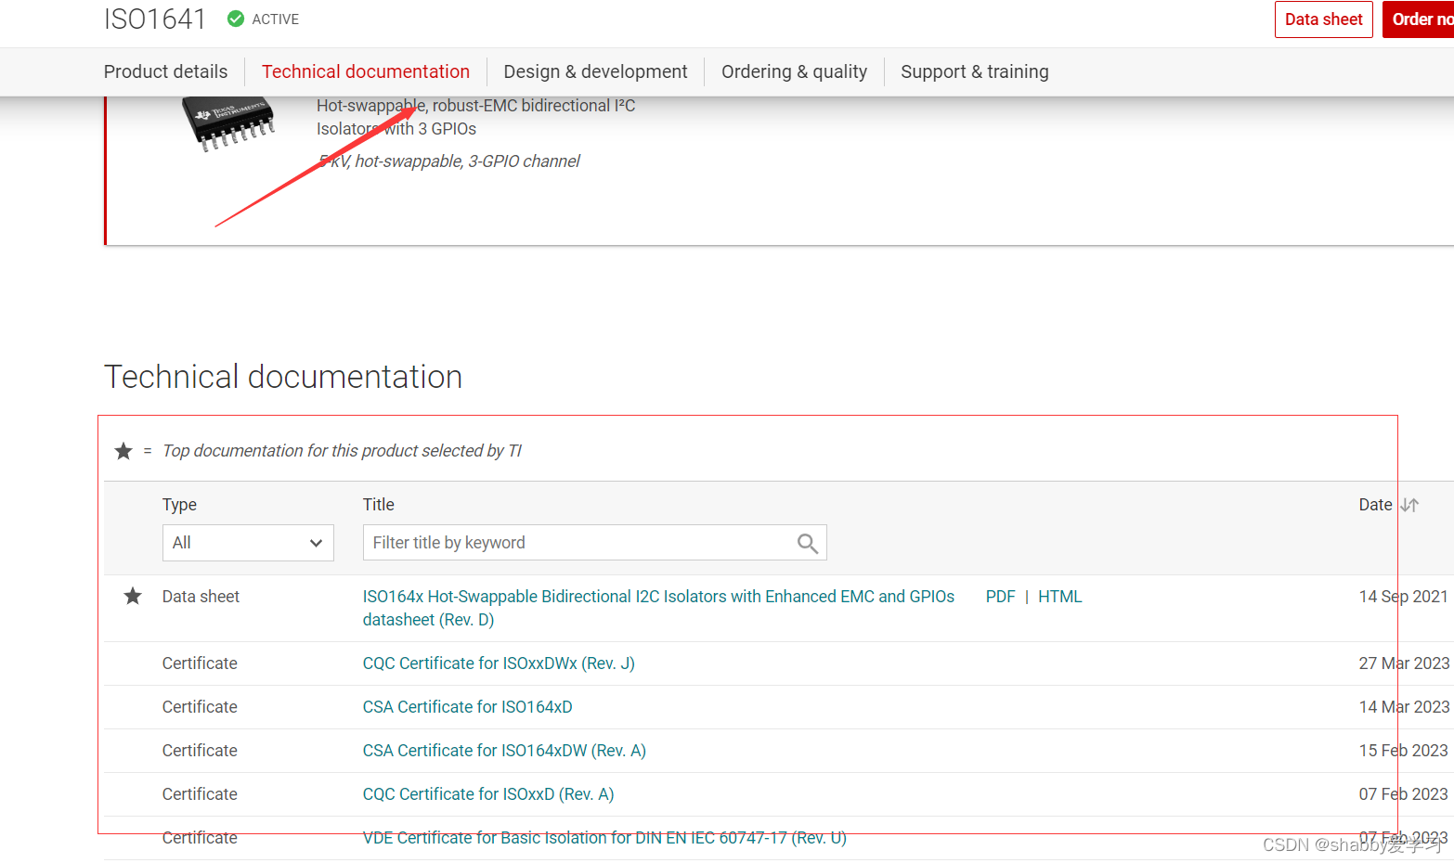
Task: Open ISO164x Hot-Swappable Bidirectional I2C Isolators datasheet
Action: tap(658, 608)
